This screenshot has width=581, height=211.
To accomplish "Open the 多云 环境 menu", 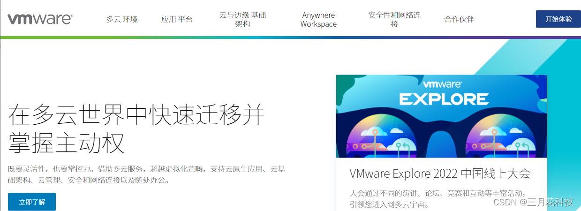I will pos(122,19).
